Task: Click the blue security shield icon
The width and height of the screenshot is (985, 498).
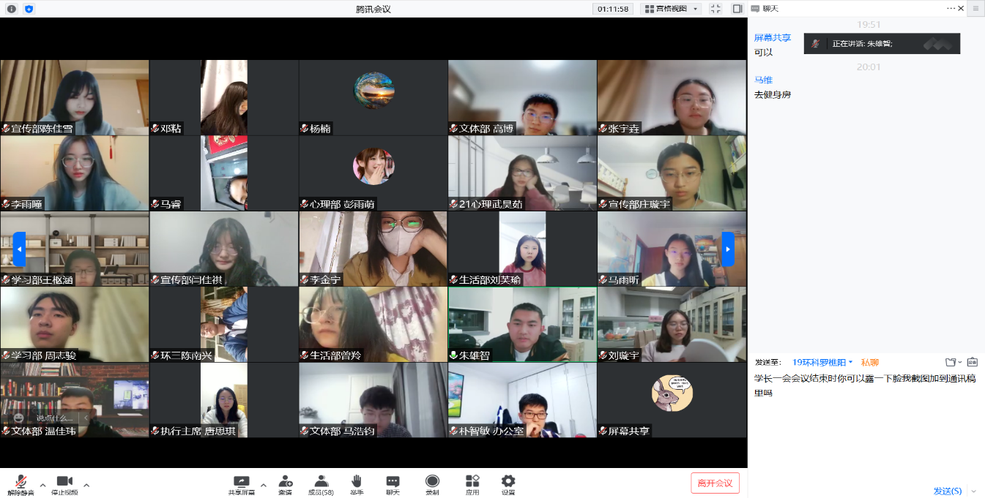Action: 29,9
